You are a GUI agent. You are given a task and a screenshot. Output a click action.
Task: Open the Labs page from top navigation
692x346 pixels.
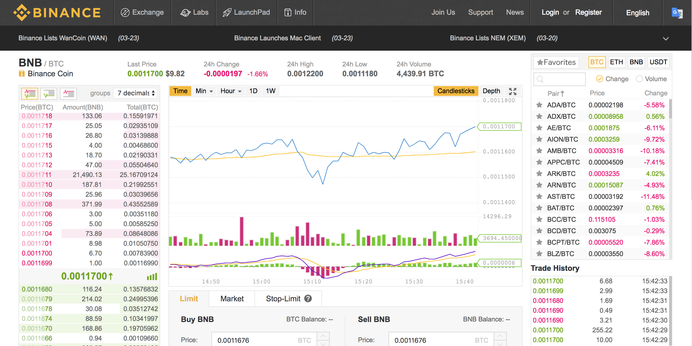(194, 12)
